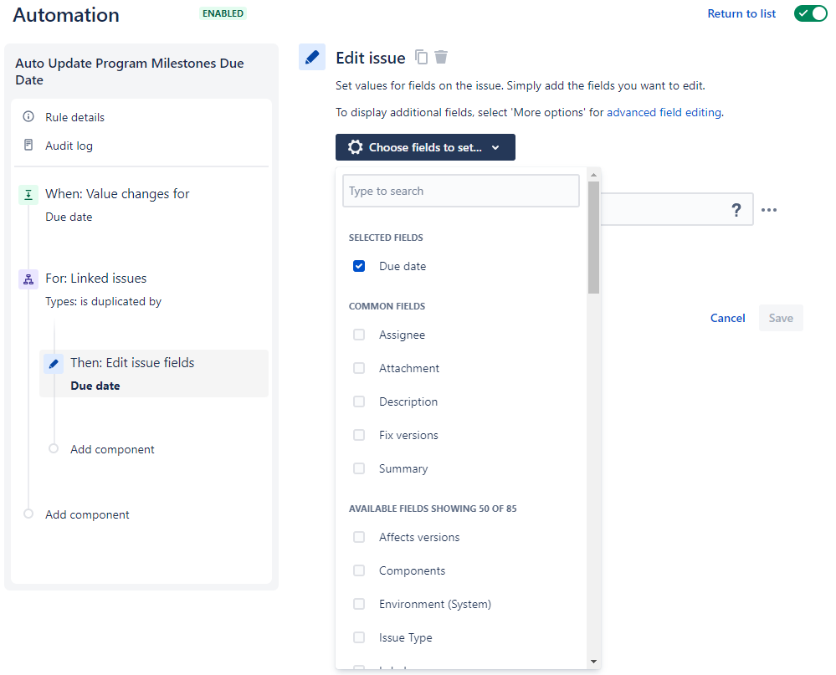
Task: Click the ENABLED status badge
Action: 223,13
